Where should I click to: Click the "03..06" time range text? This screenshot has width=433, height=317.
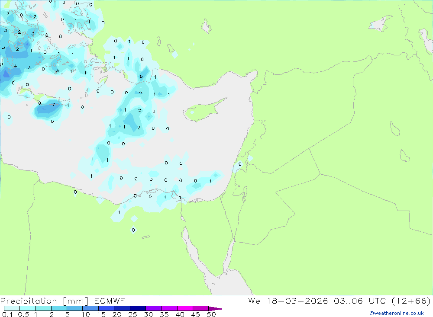pos(348,301)
